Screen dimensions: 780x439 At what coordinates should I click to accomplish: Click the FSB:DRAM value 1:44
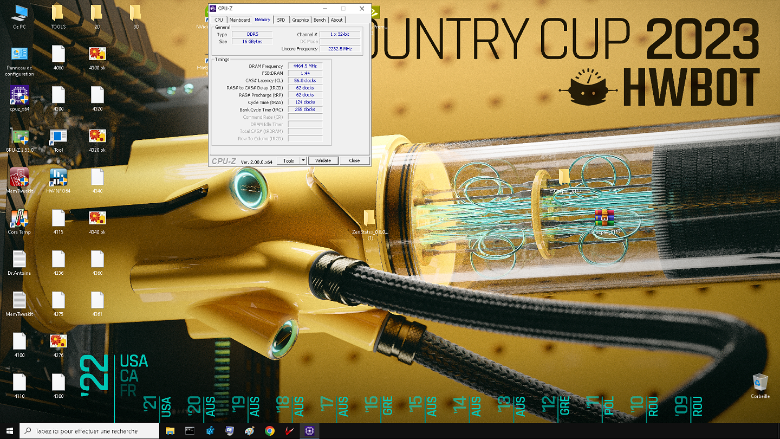[305, 73]
